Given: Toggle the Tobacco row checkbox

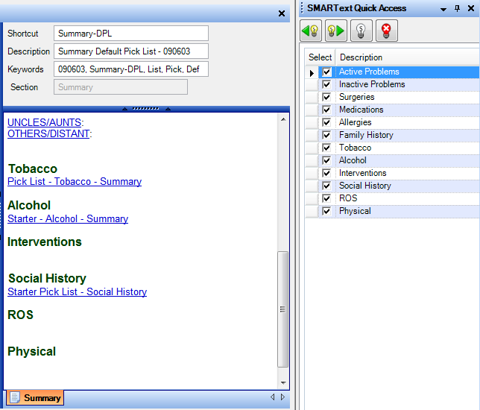Looking at the screenshot, I should (x=326, y=148).
